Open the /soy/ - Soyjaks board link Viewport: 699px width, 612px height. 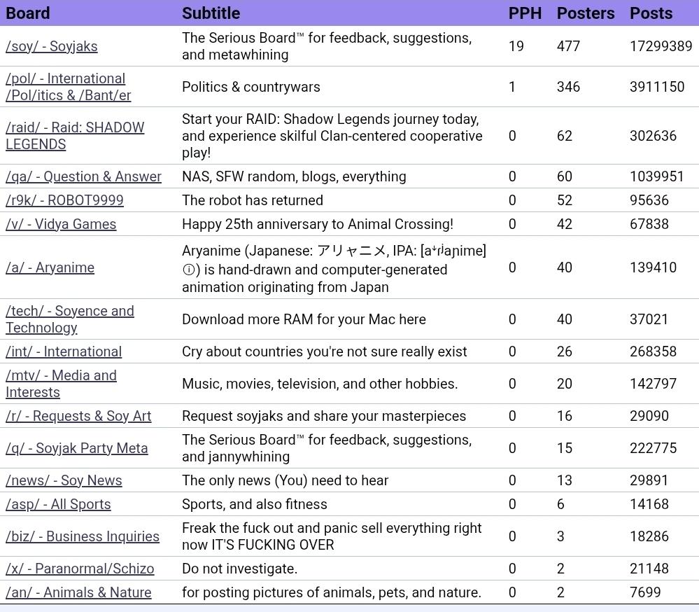(x=51, y=46)
